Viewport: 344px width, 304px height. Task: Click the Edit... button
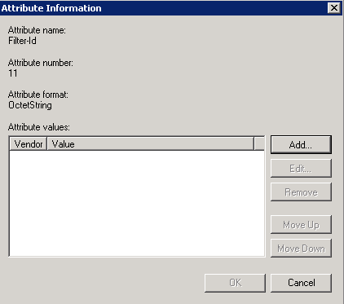pos(301,169)
